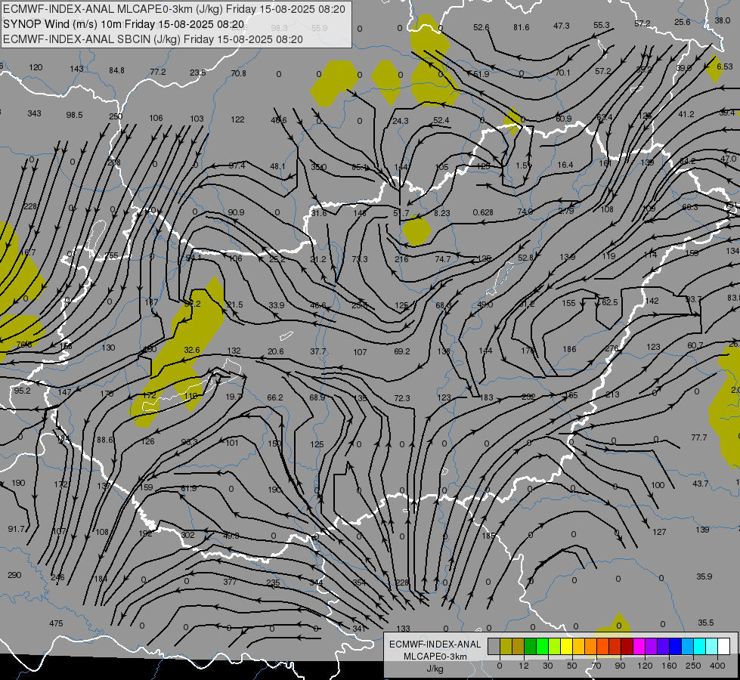Click the map value '88.6'
740x680 pixels.
pos(105,440)
